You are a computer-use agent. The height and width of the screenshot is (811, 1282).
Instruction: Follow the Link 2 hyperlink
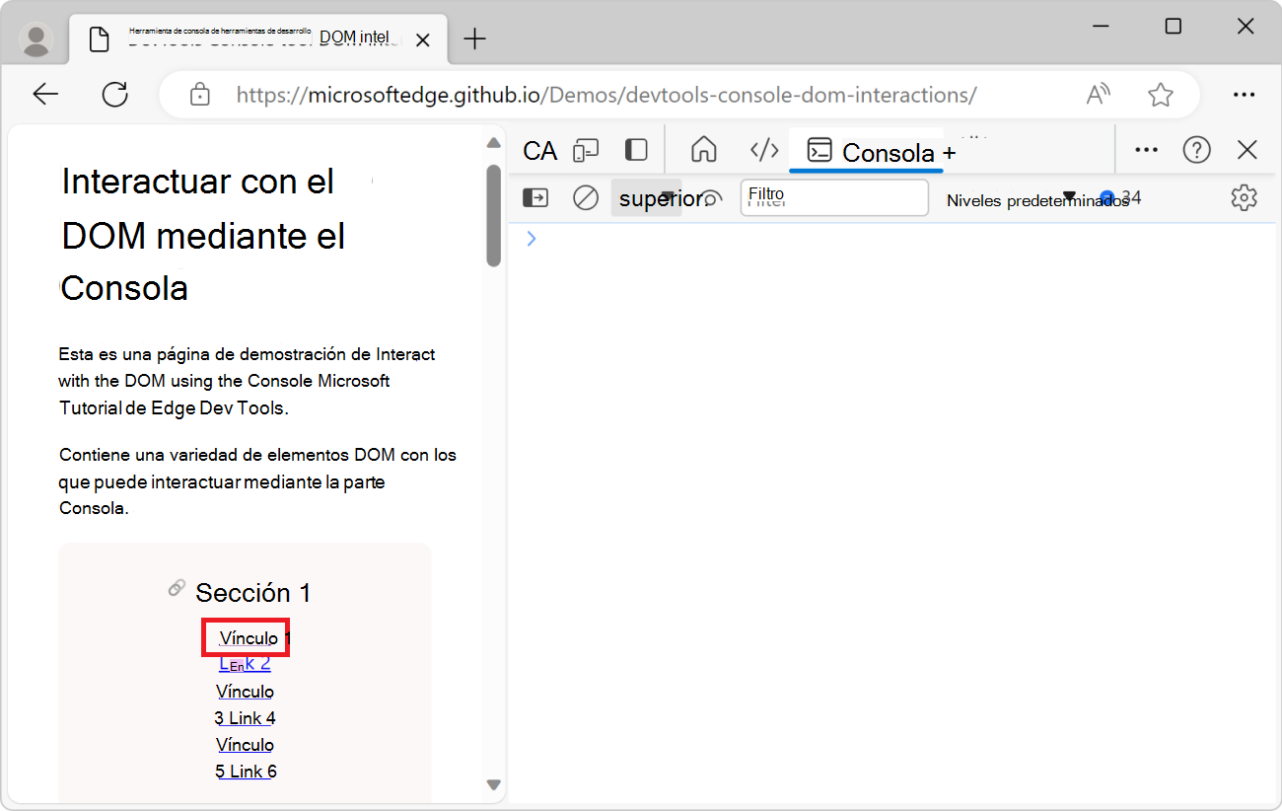click(245, 663)
